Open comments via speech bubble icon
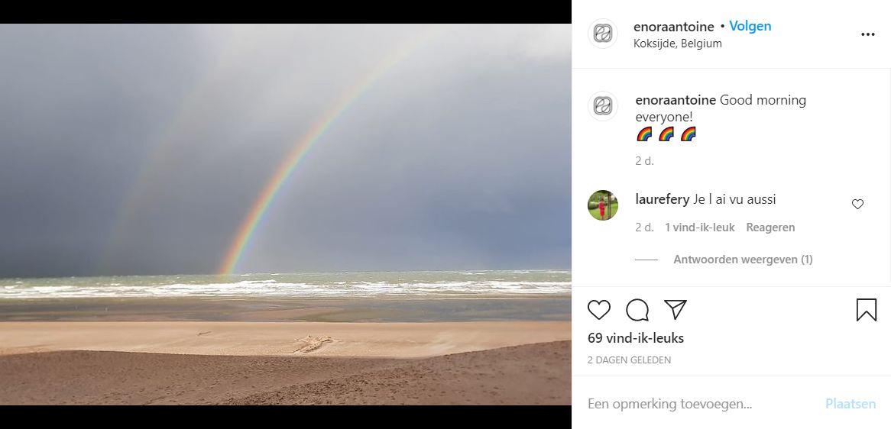 tap(637, 310)
